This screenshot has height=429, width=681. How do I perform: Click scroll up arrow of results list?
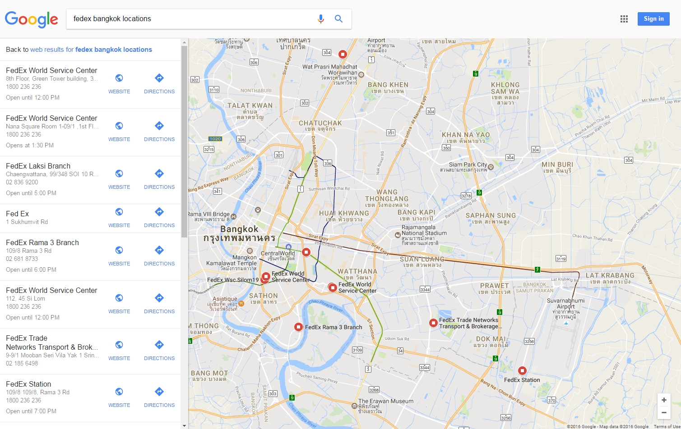(x=184, y=42)
